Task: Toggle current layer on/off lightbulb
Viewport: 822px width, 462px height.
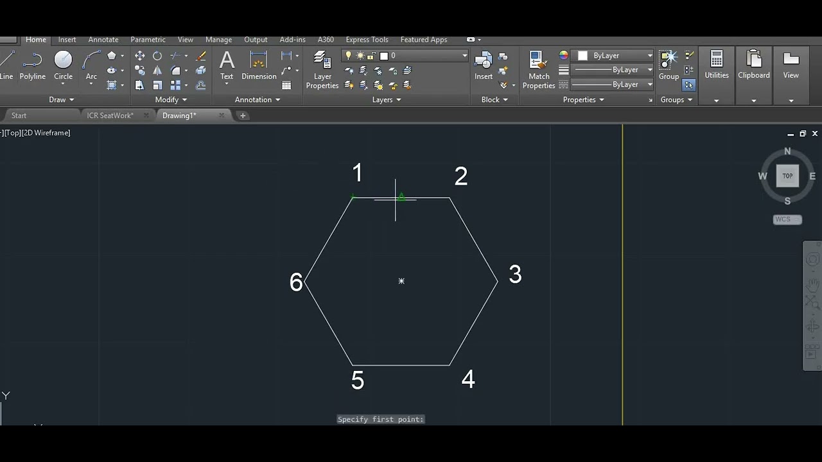Action: coord(349,56)
